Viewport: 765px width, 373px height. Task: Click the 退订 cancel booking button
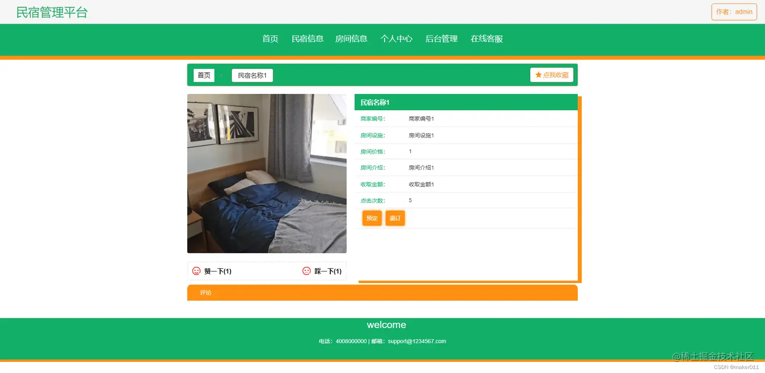click(x=395, y=218)
